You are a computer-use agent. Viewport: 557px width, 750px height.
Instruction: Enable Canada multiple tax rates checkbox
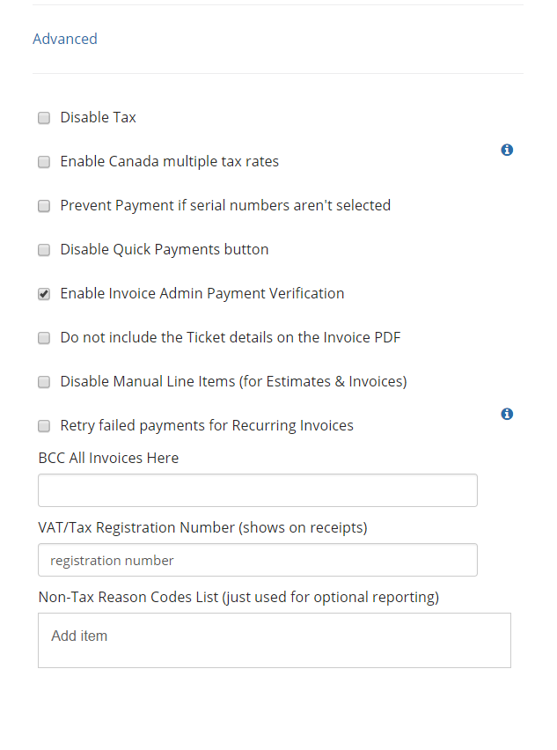click(x=44, y=162)
